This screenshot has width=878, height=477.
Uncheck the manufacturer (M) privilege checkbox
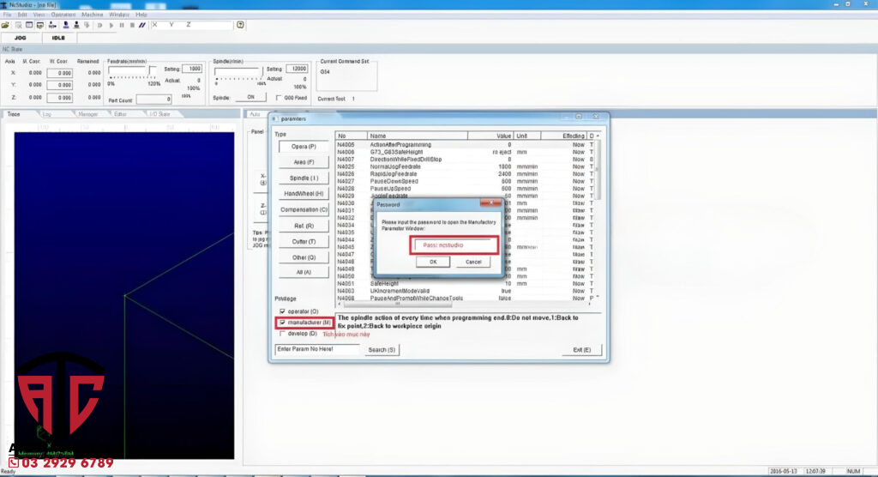point(283,322)
